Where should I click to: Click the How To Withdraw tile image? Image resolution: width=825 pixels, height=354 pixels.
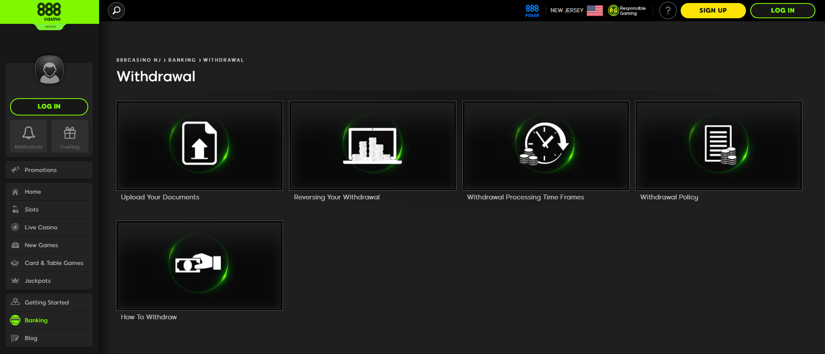coord(200,265)
